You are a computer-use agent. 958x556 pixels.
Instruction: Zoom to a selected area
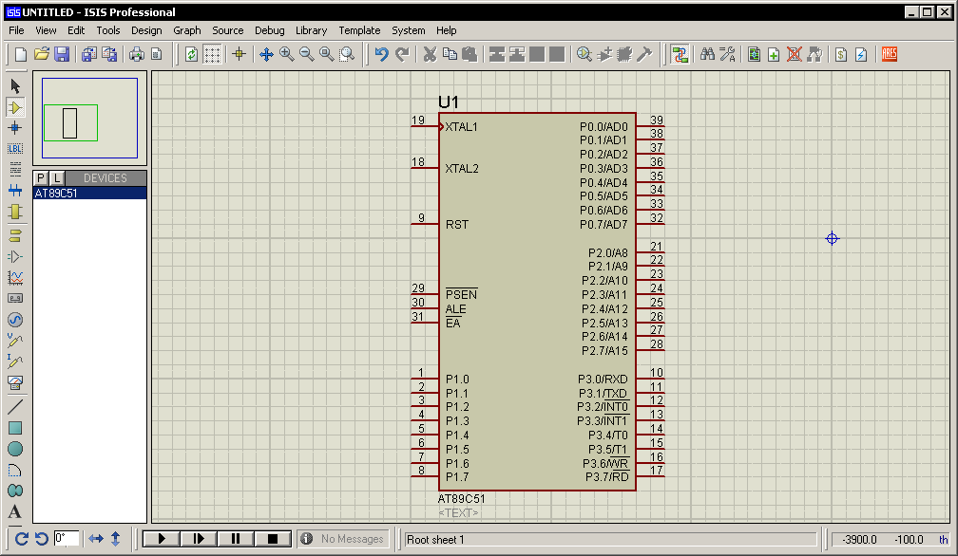347,54
